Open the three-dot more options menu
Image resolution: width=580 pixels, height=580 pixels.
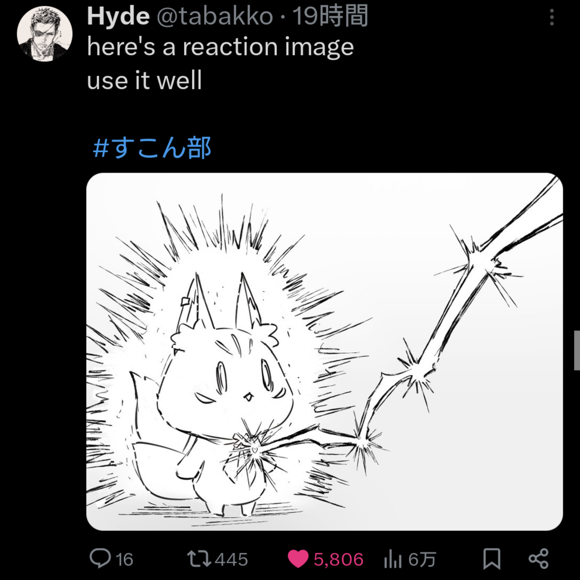coord(552,17)
